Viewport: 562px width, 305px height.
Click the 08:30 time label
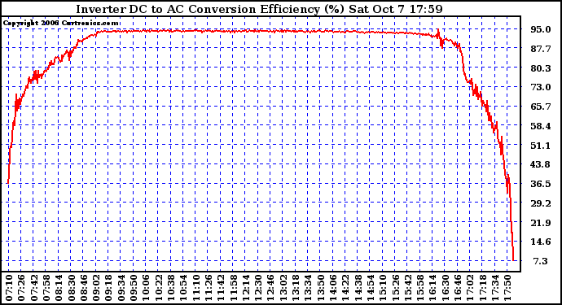(72, 288)
